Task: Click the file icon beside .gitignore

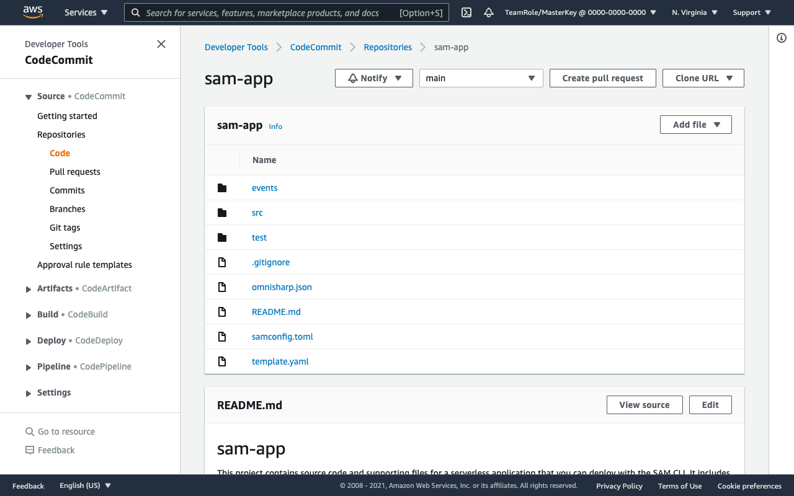Action: [x=222, y=262]
